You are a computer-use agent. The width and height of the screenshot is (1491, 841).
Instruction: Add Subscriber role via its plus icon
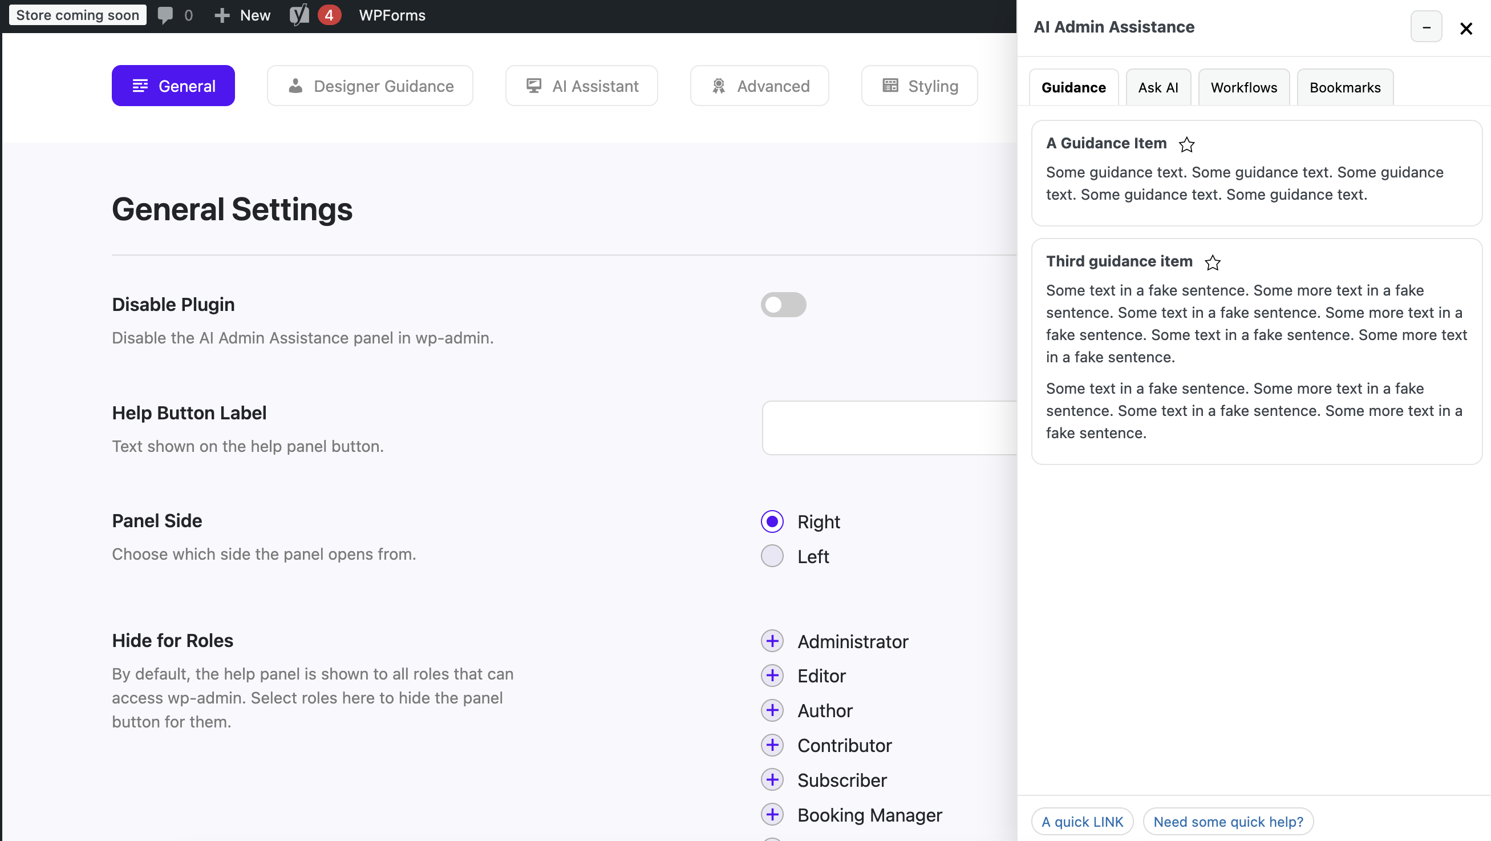click(772, 779)
